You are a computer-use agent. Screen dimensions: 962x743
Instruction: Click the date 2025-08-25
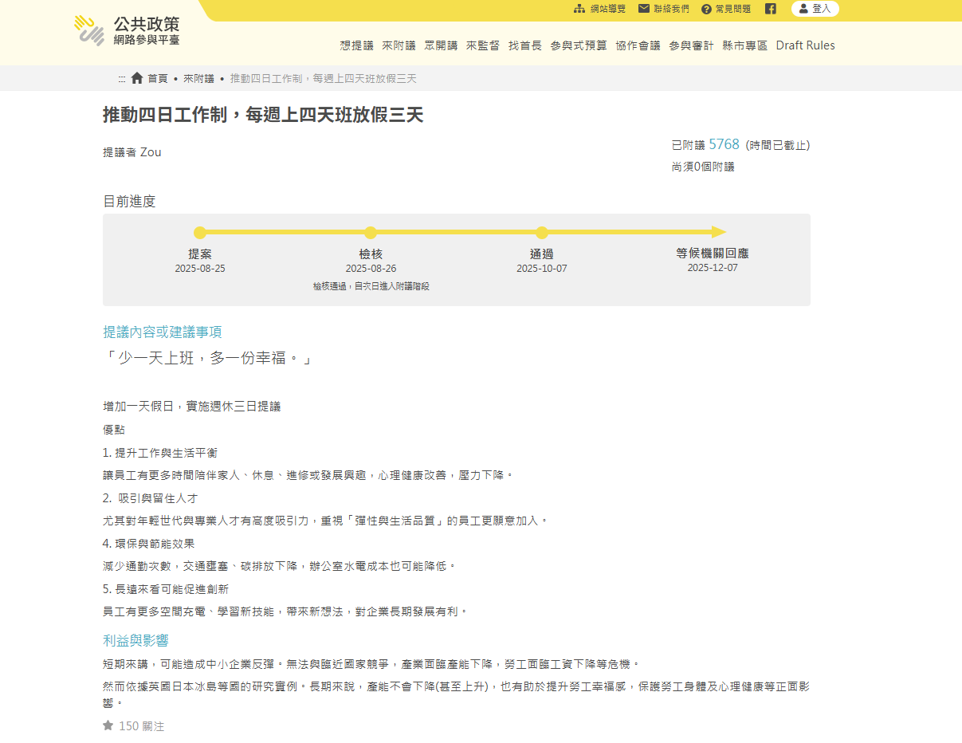[200, 269]
